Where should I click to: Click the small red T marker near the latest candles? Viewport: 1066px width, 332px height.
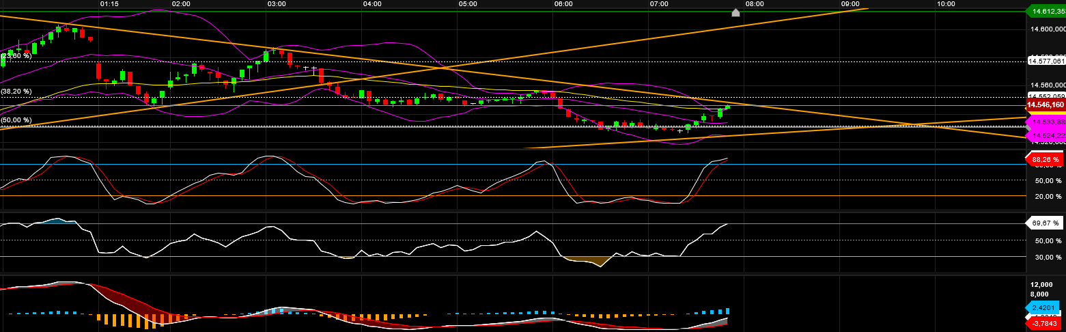(x=712, y=117)
